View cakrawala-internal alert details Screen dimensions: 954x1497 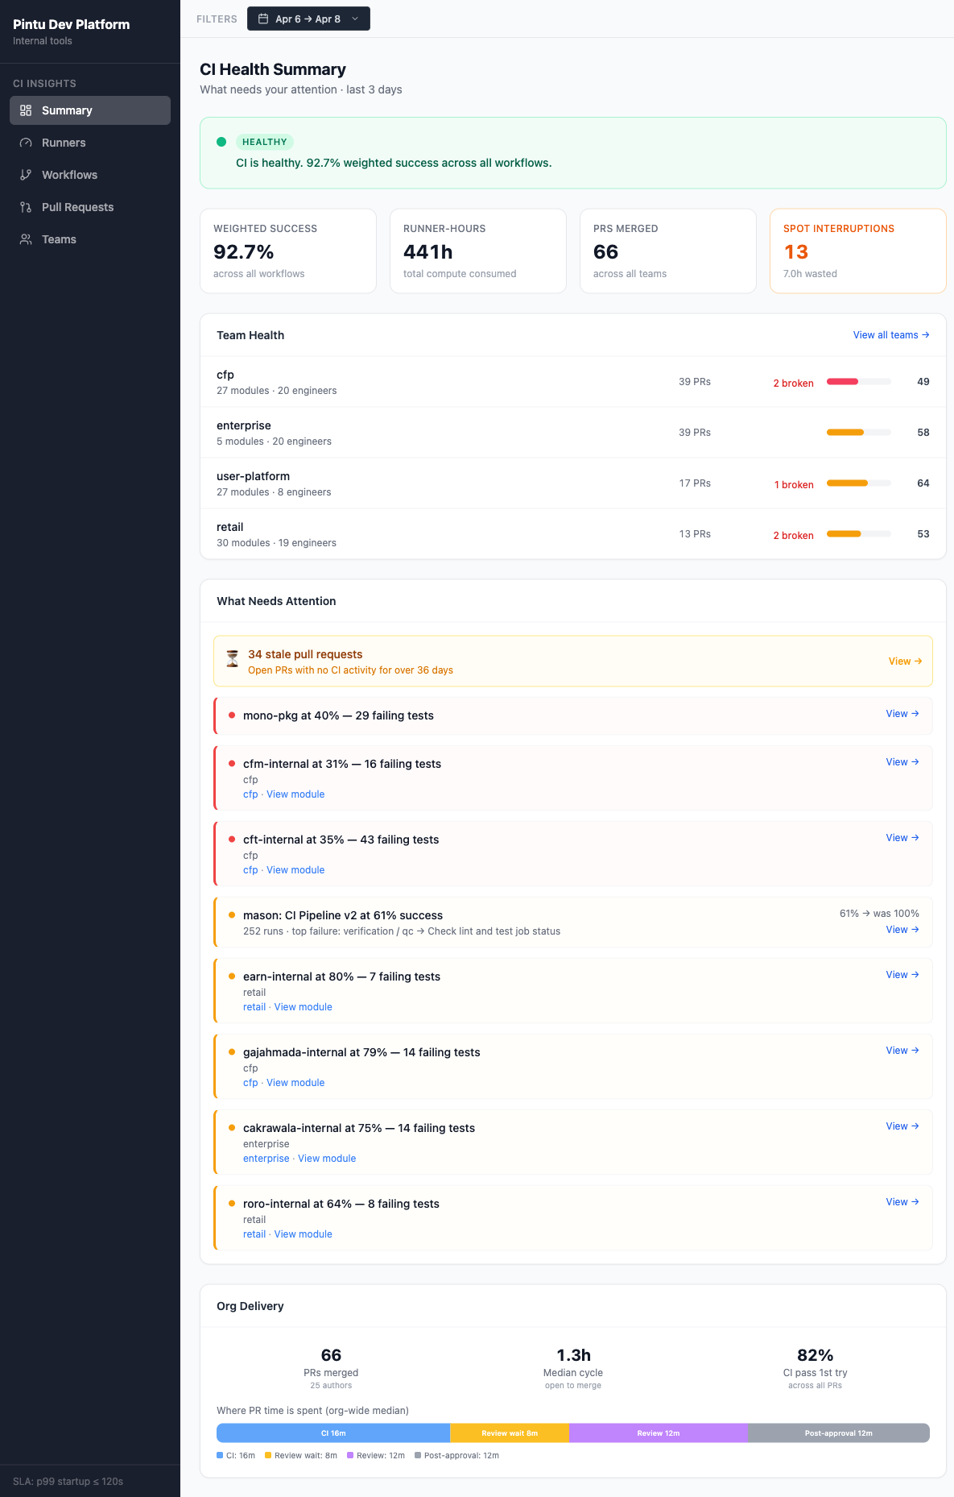(902, 1126)
